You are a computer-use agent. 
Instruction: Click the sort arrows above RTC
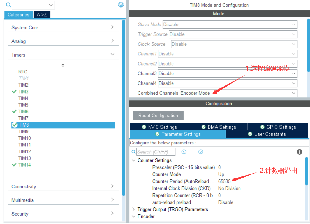coord(63,65)
